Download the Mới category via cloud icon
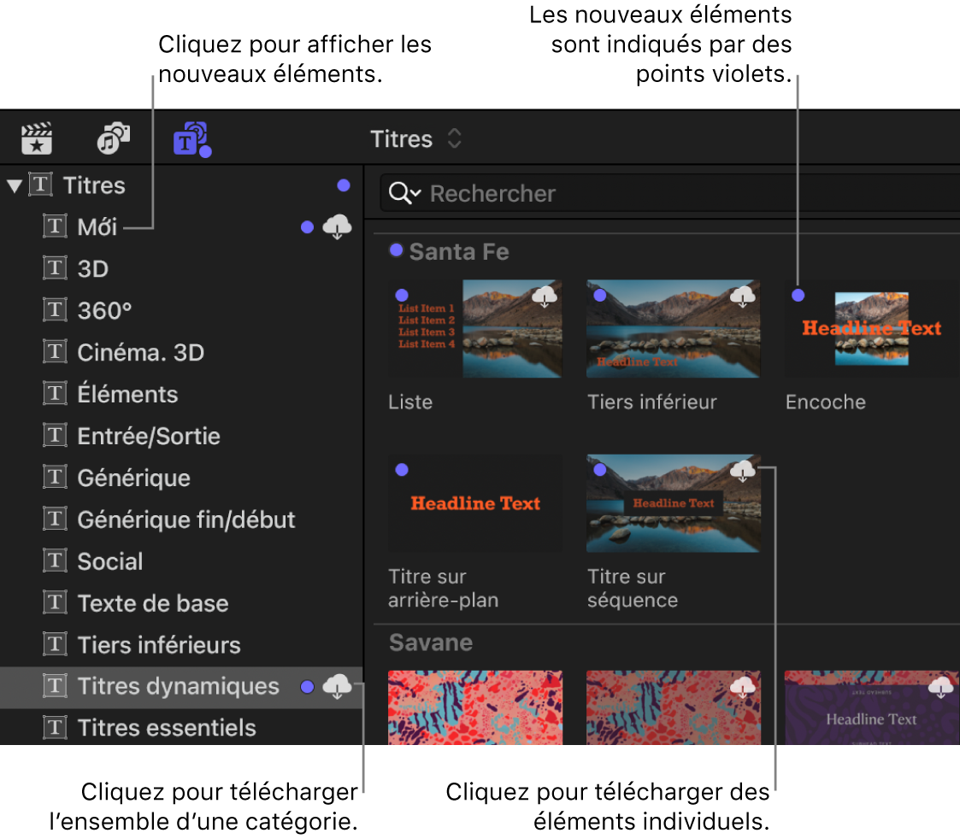The image size is (960, 839). tap(337, 227)
